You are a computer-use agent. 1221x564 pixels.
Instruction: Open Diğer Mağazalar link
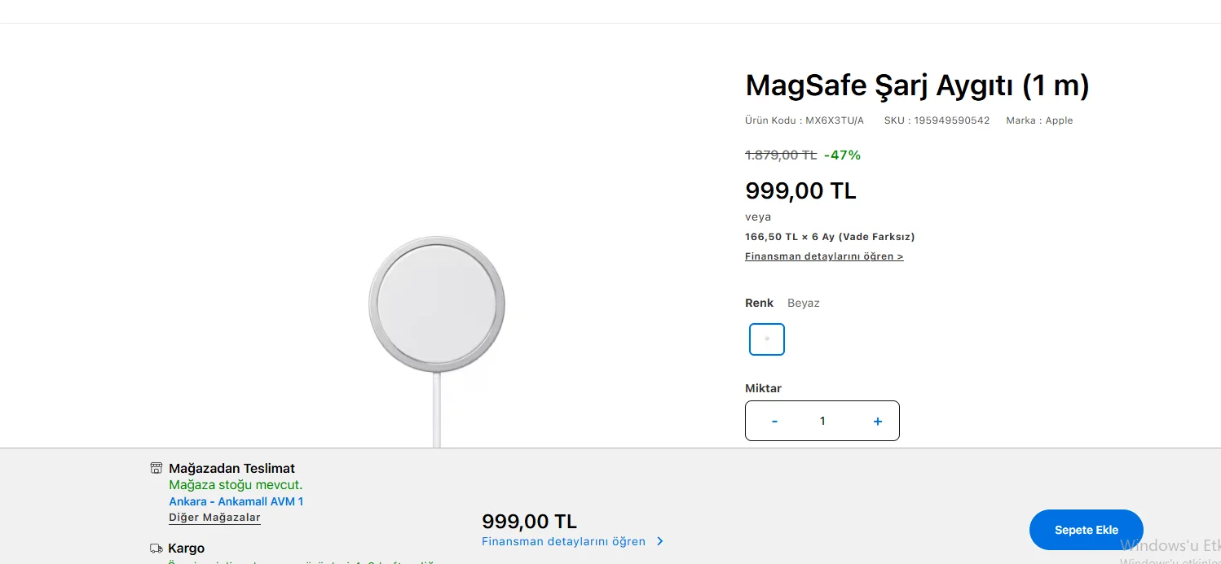[214, 518]
